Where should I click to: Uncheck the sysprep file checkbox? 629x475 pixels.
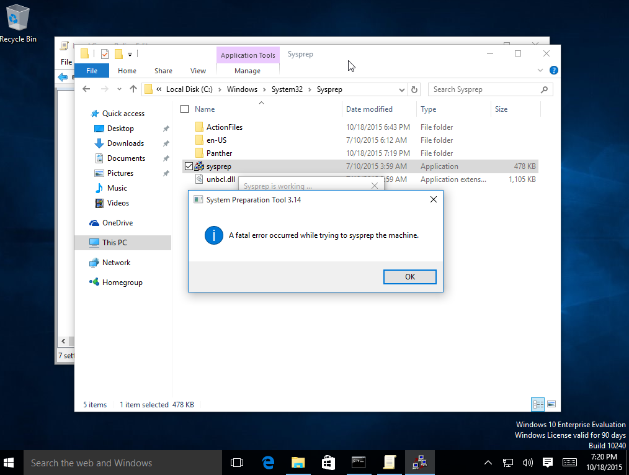pyautogui.click(x=189, y=166)
